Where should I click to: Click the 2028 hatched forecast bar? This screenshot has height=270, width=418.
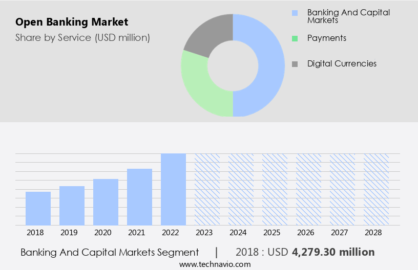point(377,189)
